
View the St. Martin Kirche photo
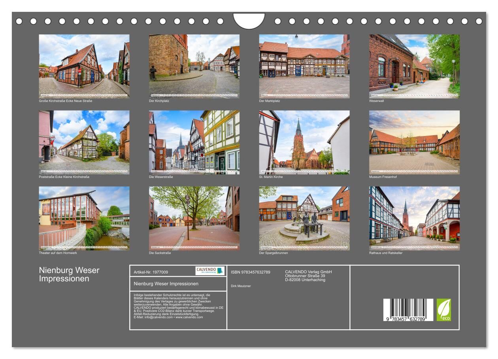pos(304,142)
